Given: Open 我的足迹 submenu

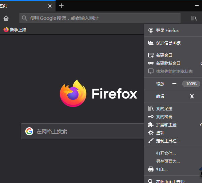Looking at the screenshot, I should (164, 108).
